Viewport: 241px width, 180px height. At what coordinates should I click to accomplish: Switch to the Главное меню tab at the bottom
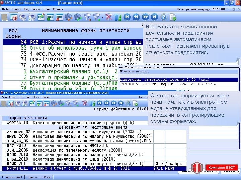(12, 177)
